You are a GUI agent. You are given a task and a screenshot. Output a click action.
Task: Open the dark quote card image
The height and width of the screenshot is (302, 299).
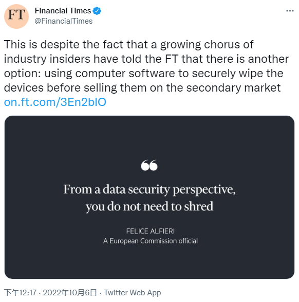tap(149, 197)
